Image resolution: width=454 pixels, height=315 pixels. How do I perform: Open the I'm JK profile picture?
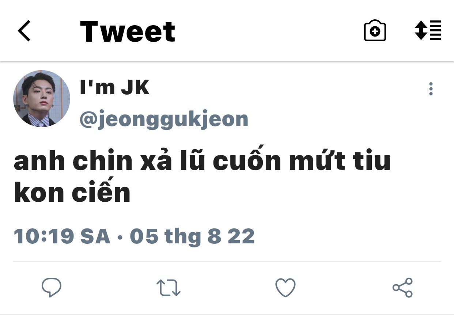point(42,99)
